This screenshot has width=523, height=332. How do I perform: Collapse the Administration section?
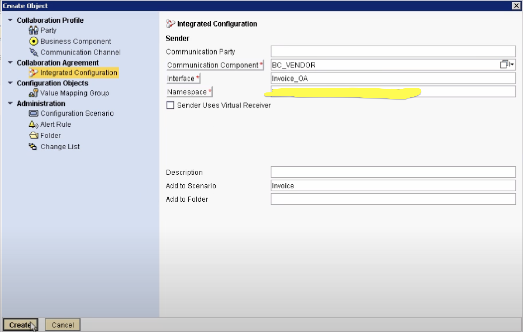[10, 103]
